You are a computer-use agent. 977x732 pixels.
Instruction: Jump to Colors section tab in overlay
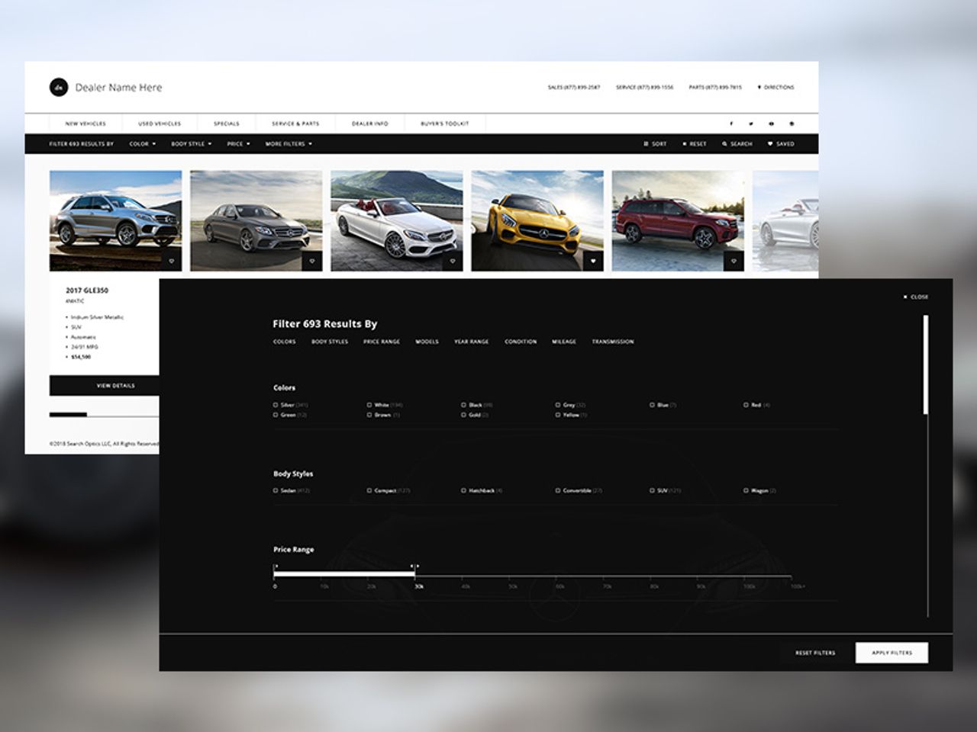tap(285, 342)
